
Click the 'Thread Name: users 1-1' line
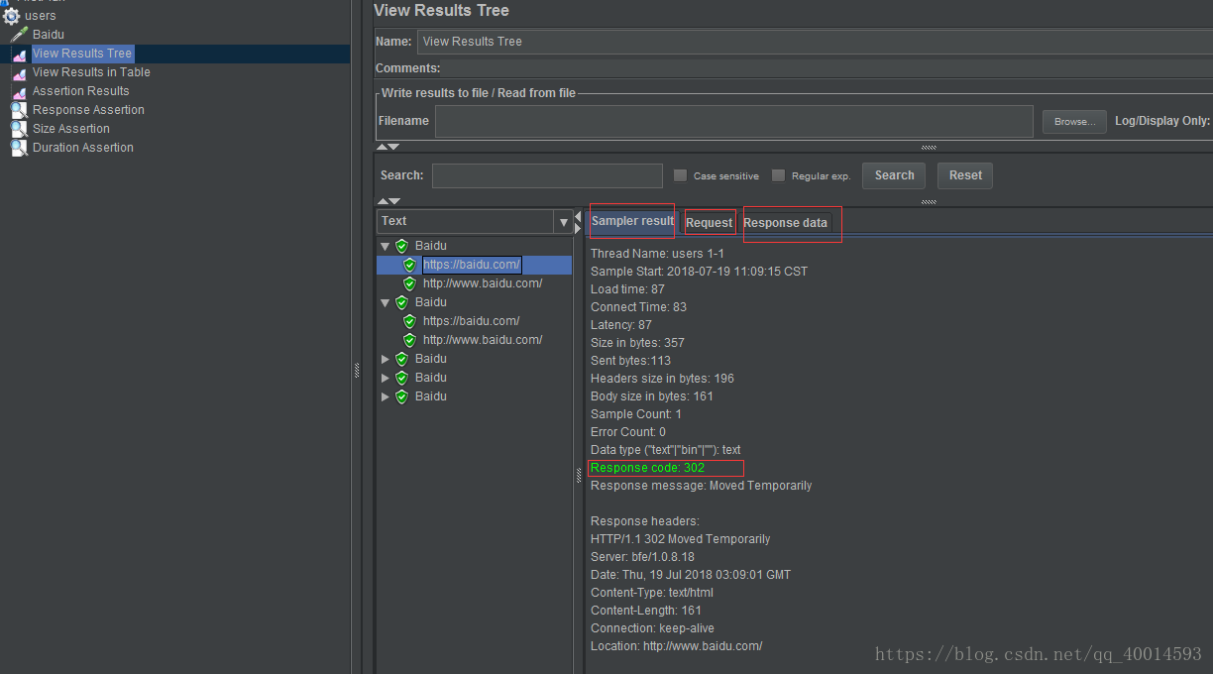pyautogui.click(x=657, y=254)
